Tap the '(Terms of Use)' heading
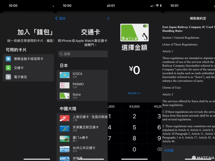This screenshot has height=161, width=215. pyautogui.click(x=171, y=88)
